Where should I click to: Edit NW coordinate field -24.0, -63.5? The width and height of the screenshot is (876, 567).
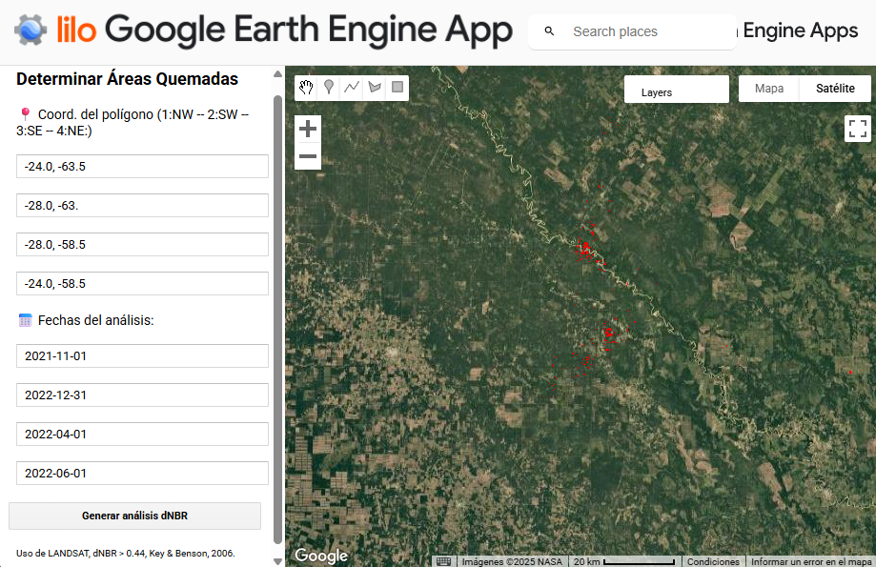pos(142,167)
